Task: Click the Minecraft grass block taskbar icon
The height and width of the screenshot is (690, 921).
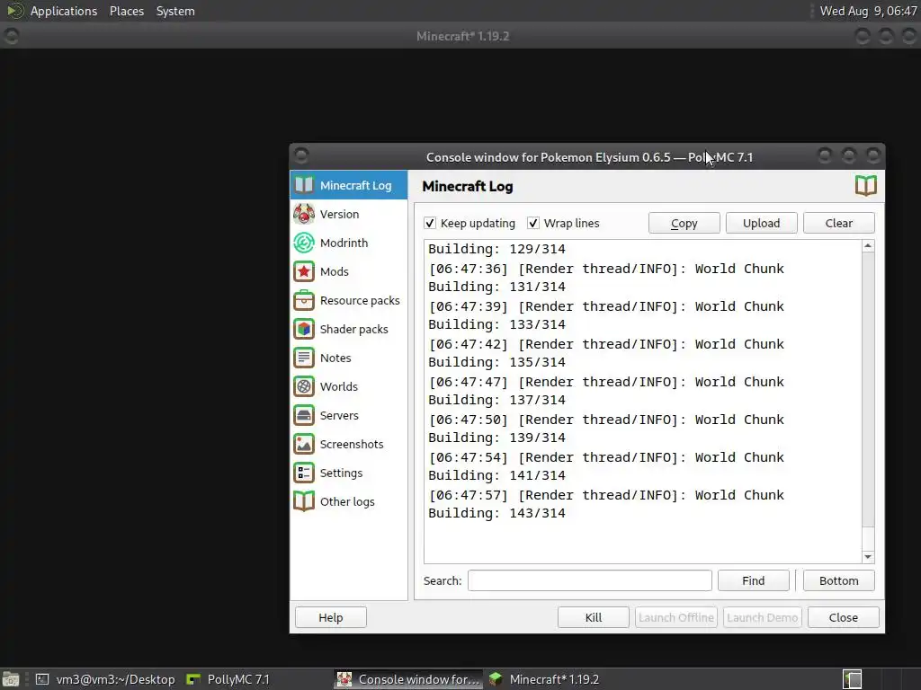Action: [496, 679]
